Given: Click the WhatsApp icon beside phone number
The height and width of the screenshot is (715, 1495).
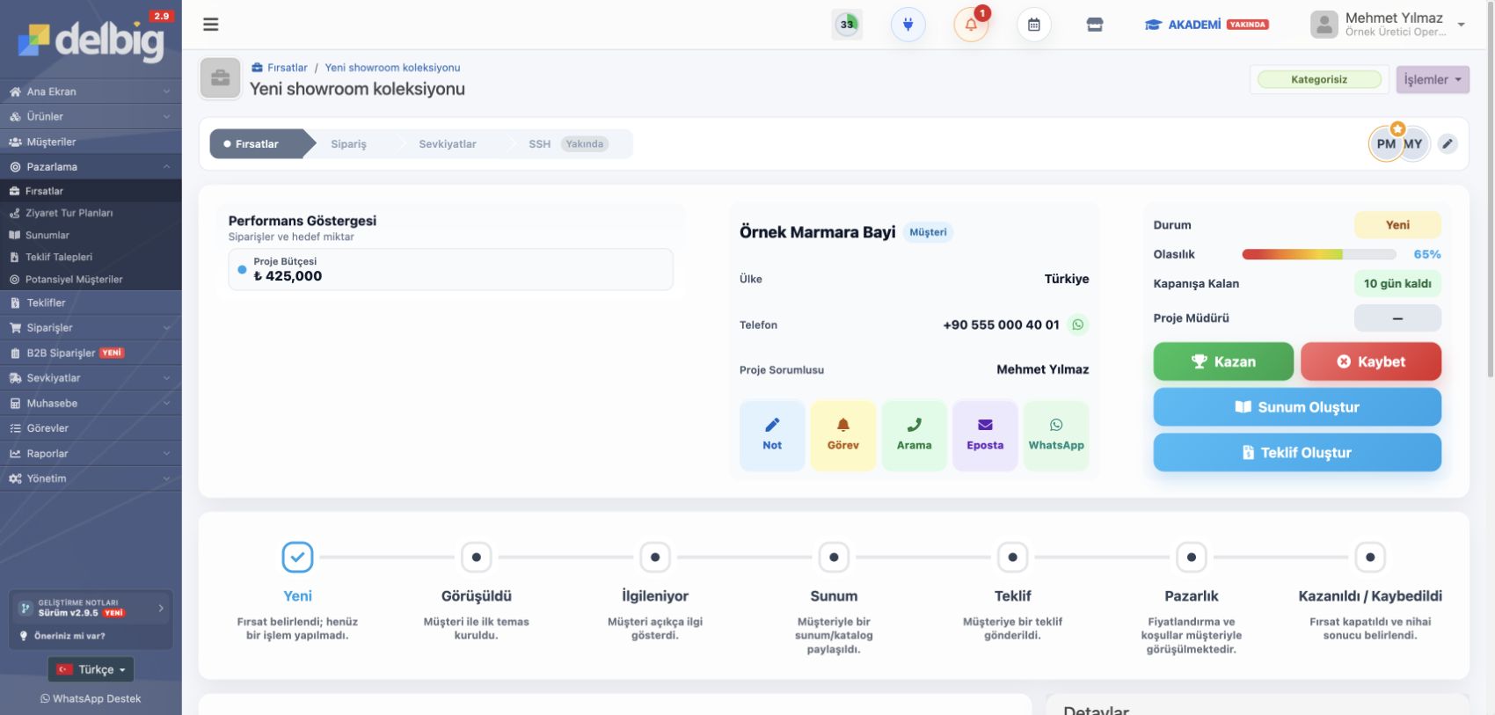Looking at the screenshot, I should (1078, 325).
